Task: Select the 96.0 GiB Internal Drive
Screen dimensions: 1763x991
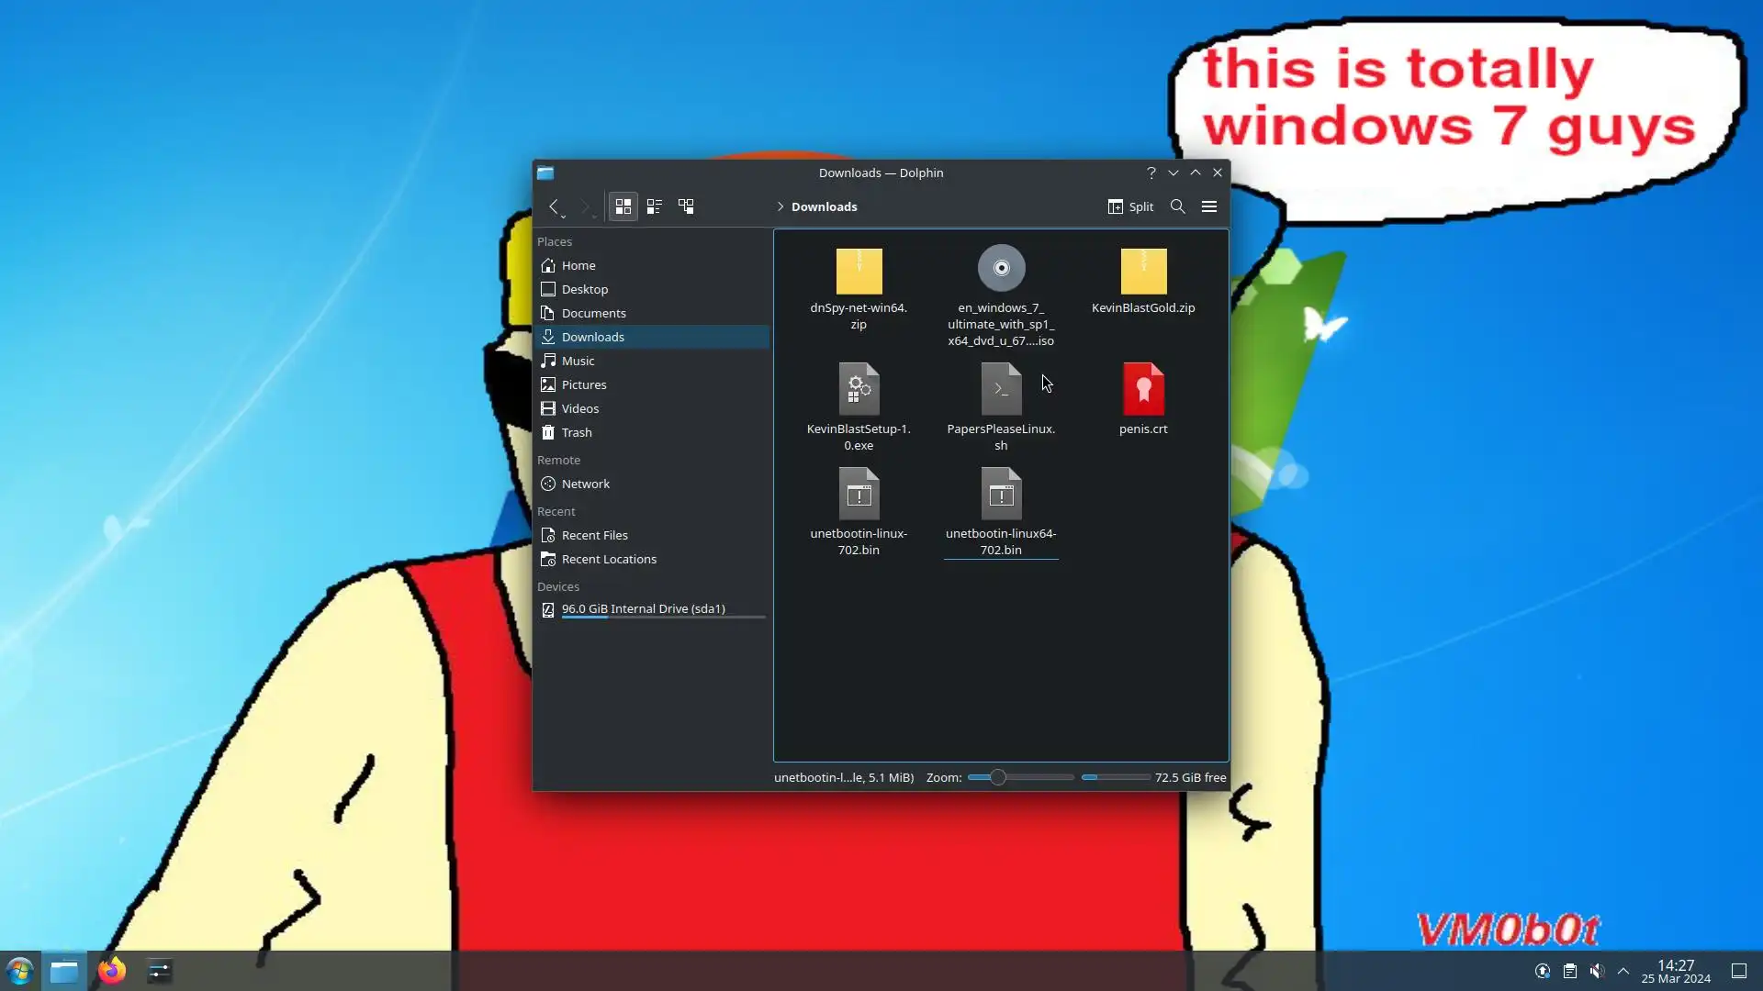Action: pyautogui.click(x=643, y=608)
